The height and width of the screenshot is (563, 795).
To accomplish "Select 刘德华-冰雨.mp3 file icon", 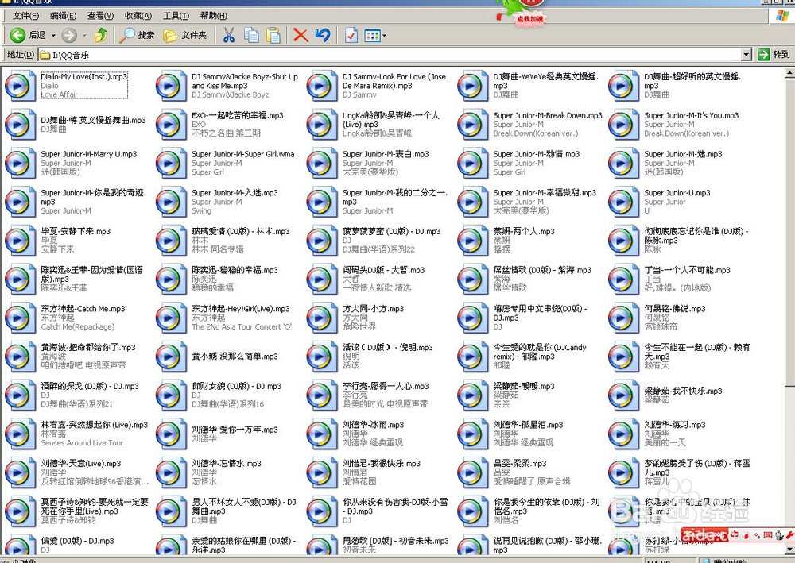I will (321, 434).
